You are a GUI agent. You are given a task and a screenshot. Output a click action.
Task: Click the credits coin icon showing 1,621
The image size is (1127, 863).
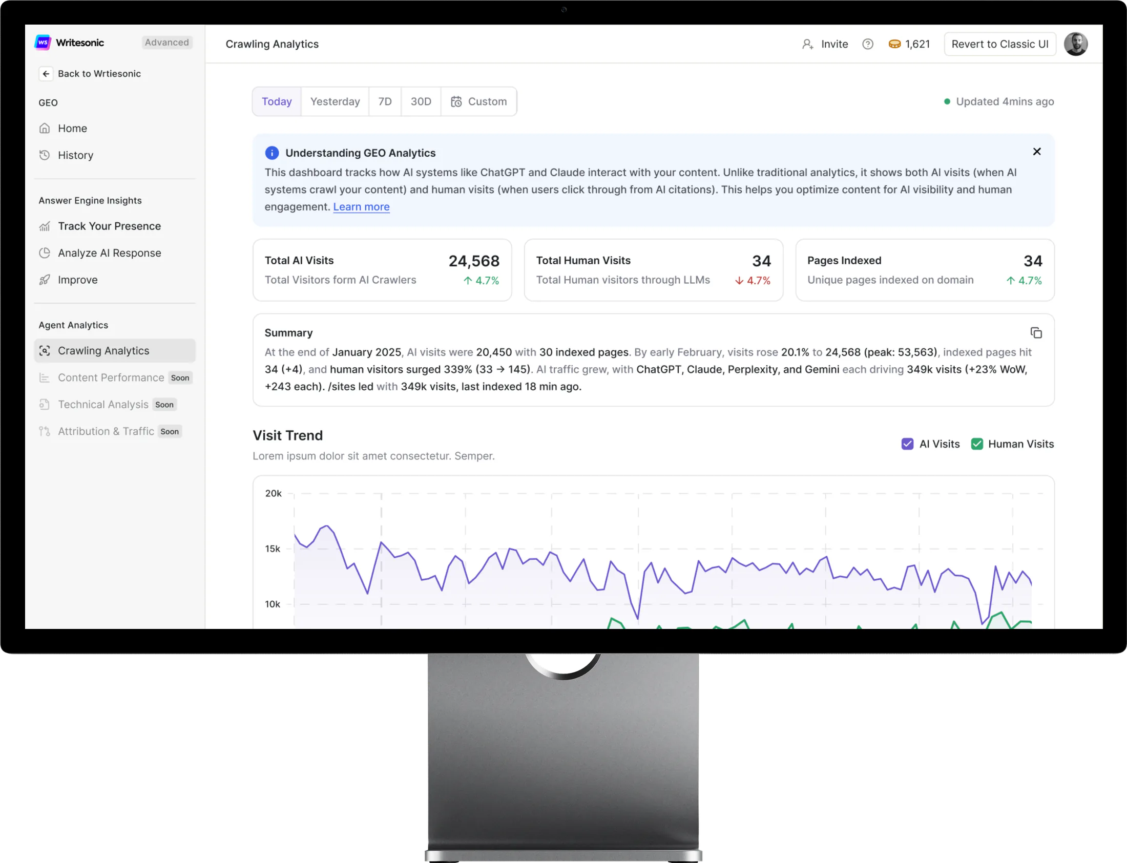point(894,44)
